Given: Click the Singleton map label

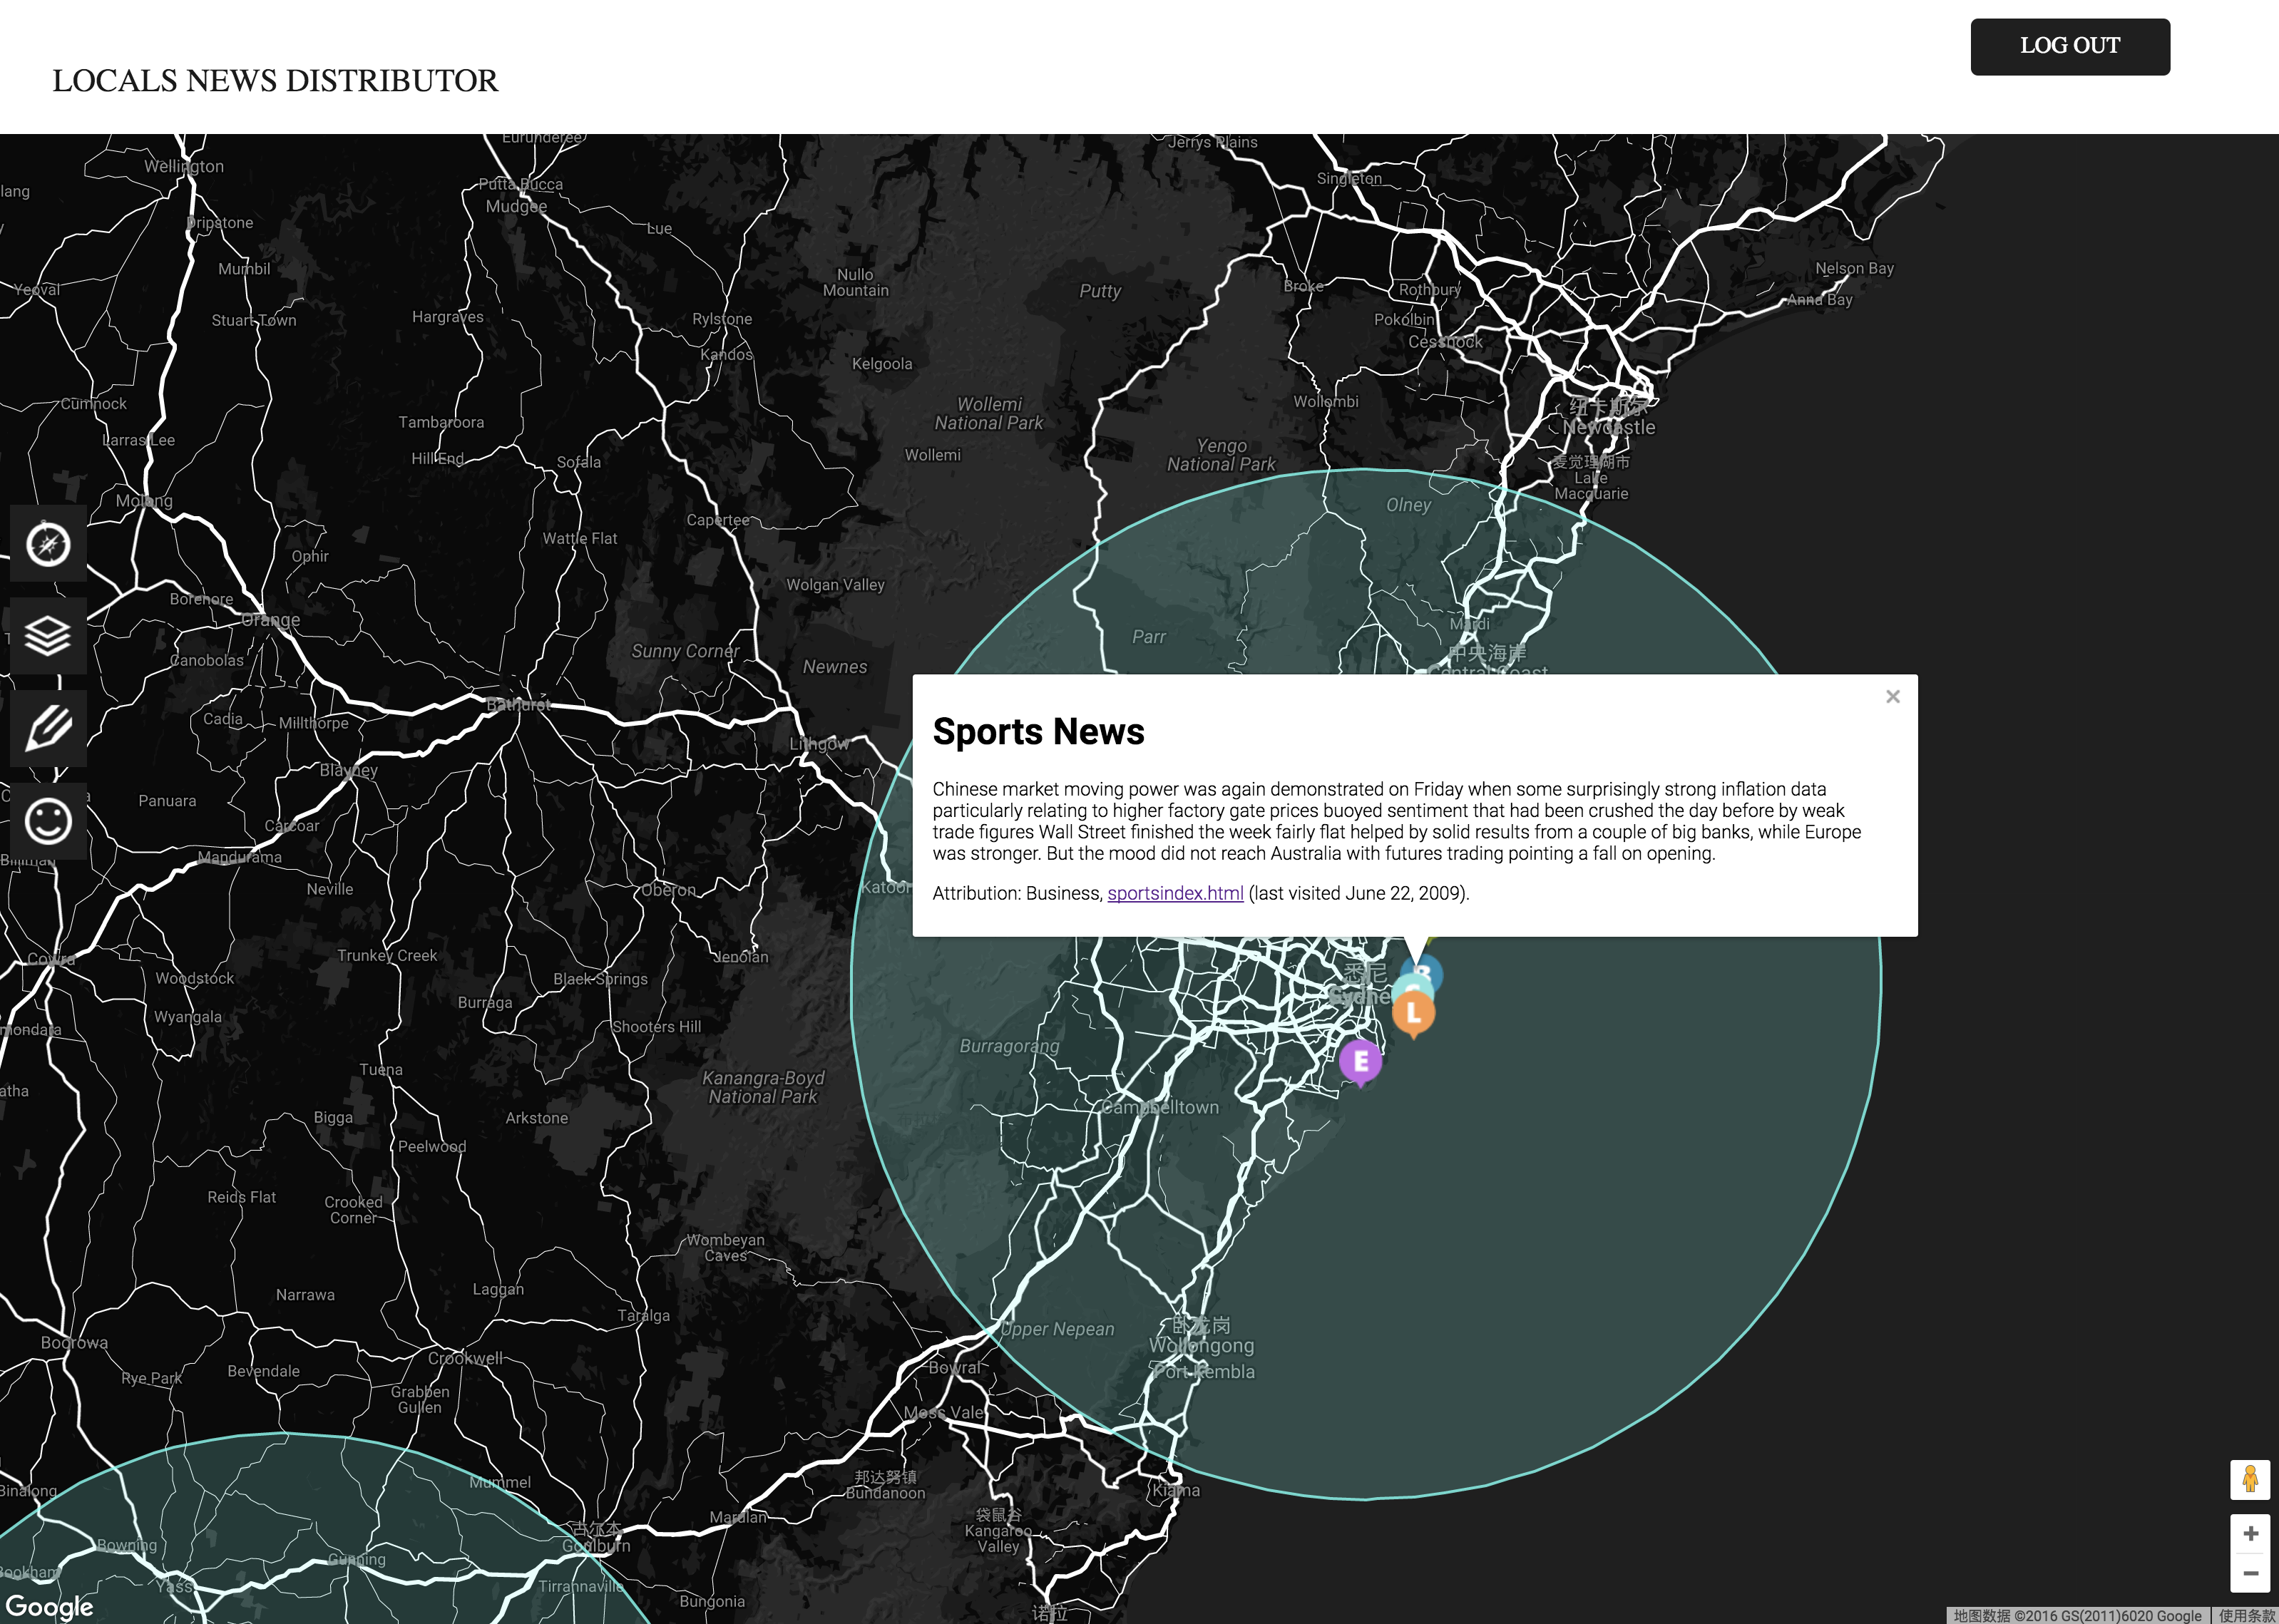Looking at the screenshot, I should point(1349,178).
